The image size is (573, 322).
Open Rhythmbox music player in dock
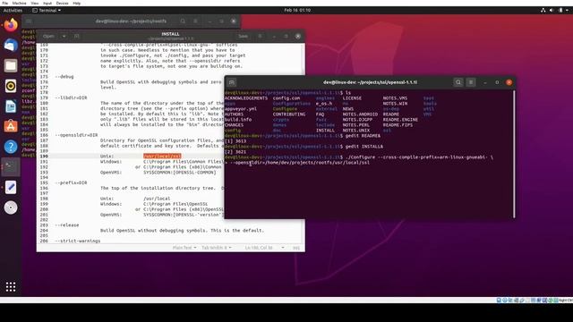pyautogui.click(x=11, y=86)
